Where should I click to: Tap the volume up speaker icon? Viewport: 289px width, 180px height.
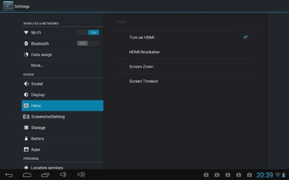pos(81,175)
